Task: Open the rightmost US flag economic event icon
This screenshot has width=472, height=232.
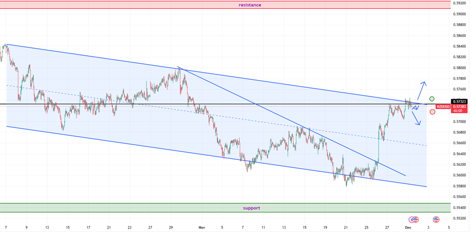Action: tap(436, 219)
